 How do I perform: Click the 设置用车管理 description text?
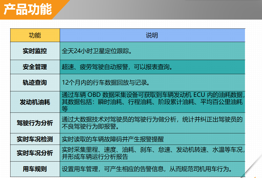pyautogui.click(x=147, y=169)
